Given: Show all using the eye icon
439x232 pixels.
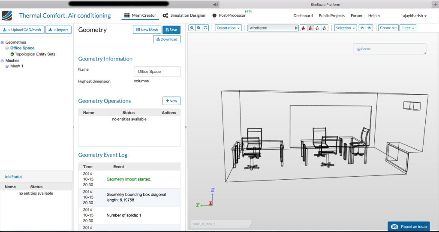Looking at the screenshot, I should (370, 28).
